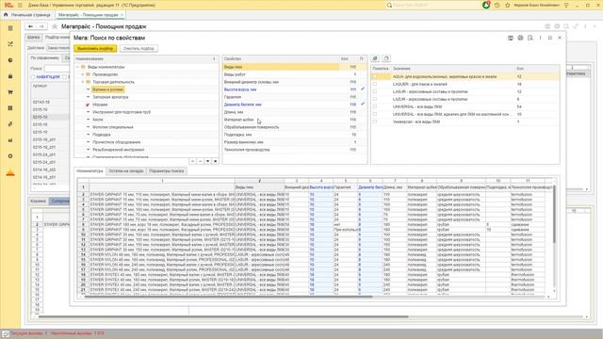Check the LAQUER value checkbox
Viewport: 603px width, 339px height.
tap(375, 84)
